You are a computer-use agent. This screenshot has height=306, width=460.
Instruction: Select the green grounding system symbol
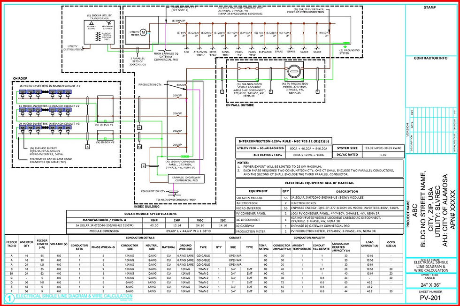pyautogui.click(x=345, y=45)
